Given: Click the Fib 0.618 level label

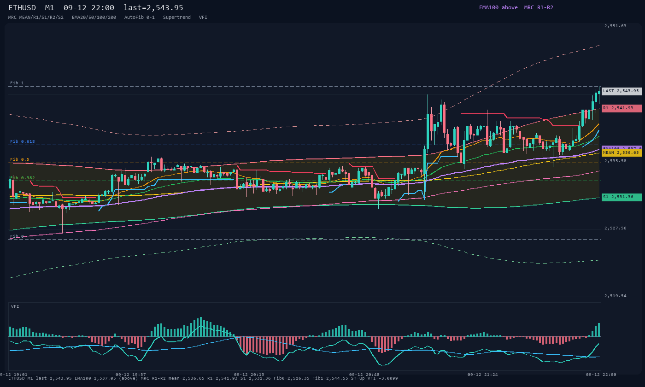Looking at the screenshot, I should [23, 142].
